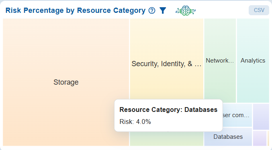
Task: Export chart data with CSV button
Action: point(259,10)
